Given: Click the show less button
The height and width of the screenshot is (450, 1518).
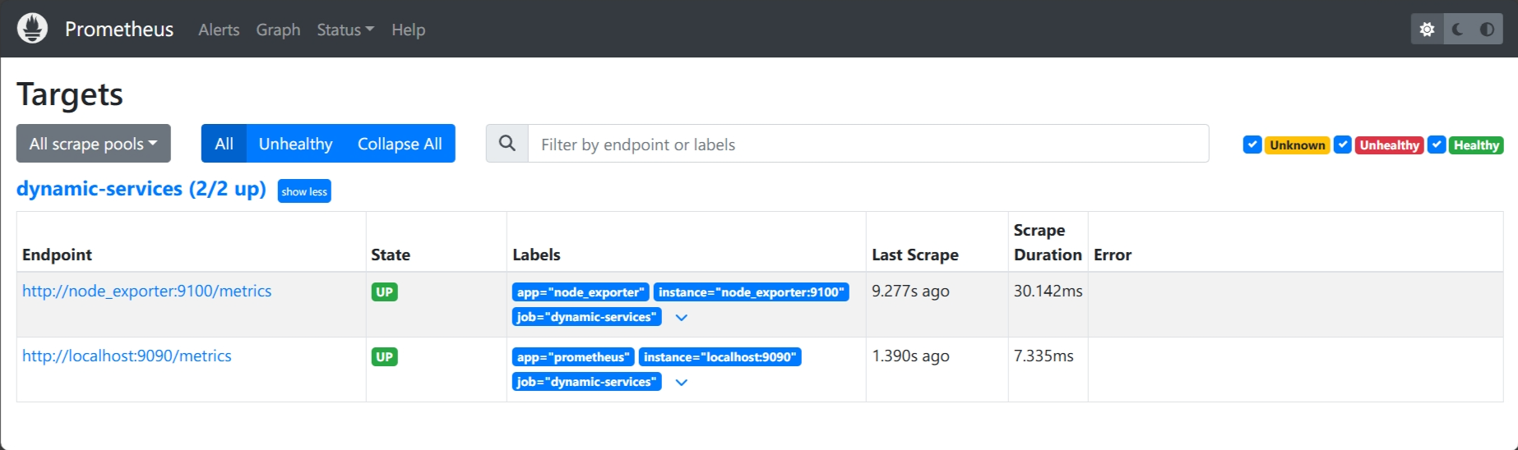Looking at the screenshot, I should (x=304, y=191).
